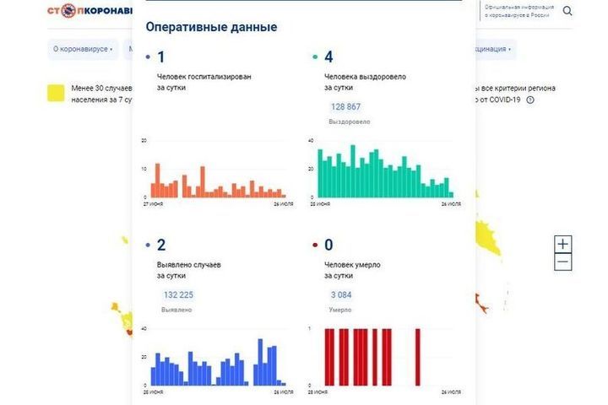Click the deaths total badge 3 084
The height and width of the screenshot is (405, 608).
click(x=339, y=294)
